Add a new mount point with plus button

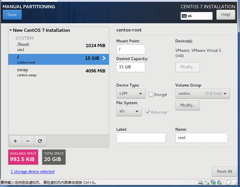pyautogui.click(x=15, y=141)
